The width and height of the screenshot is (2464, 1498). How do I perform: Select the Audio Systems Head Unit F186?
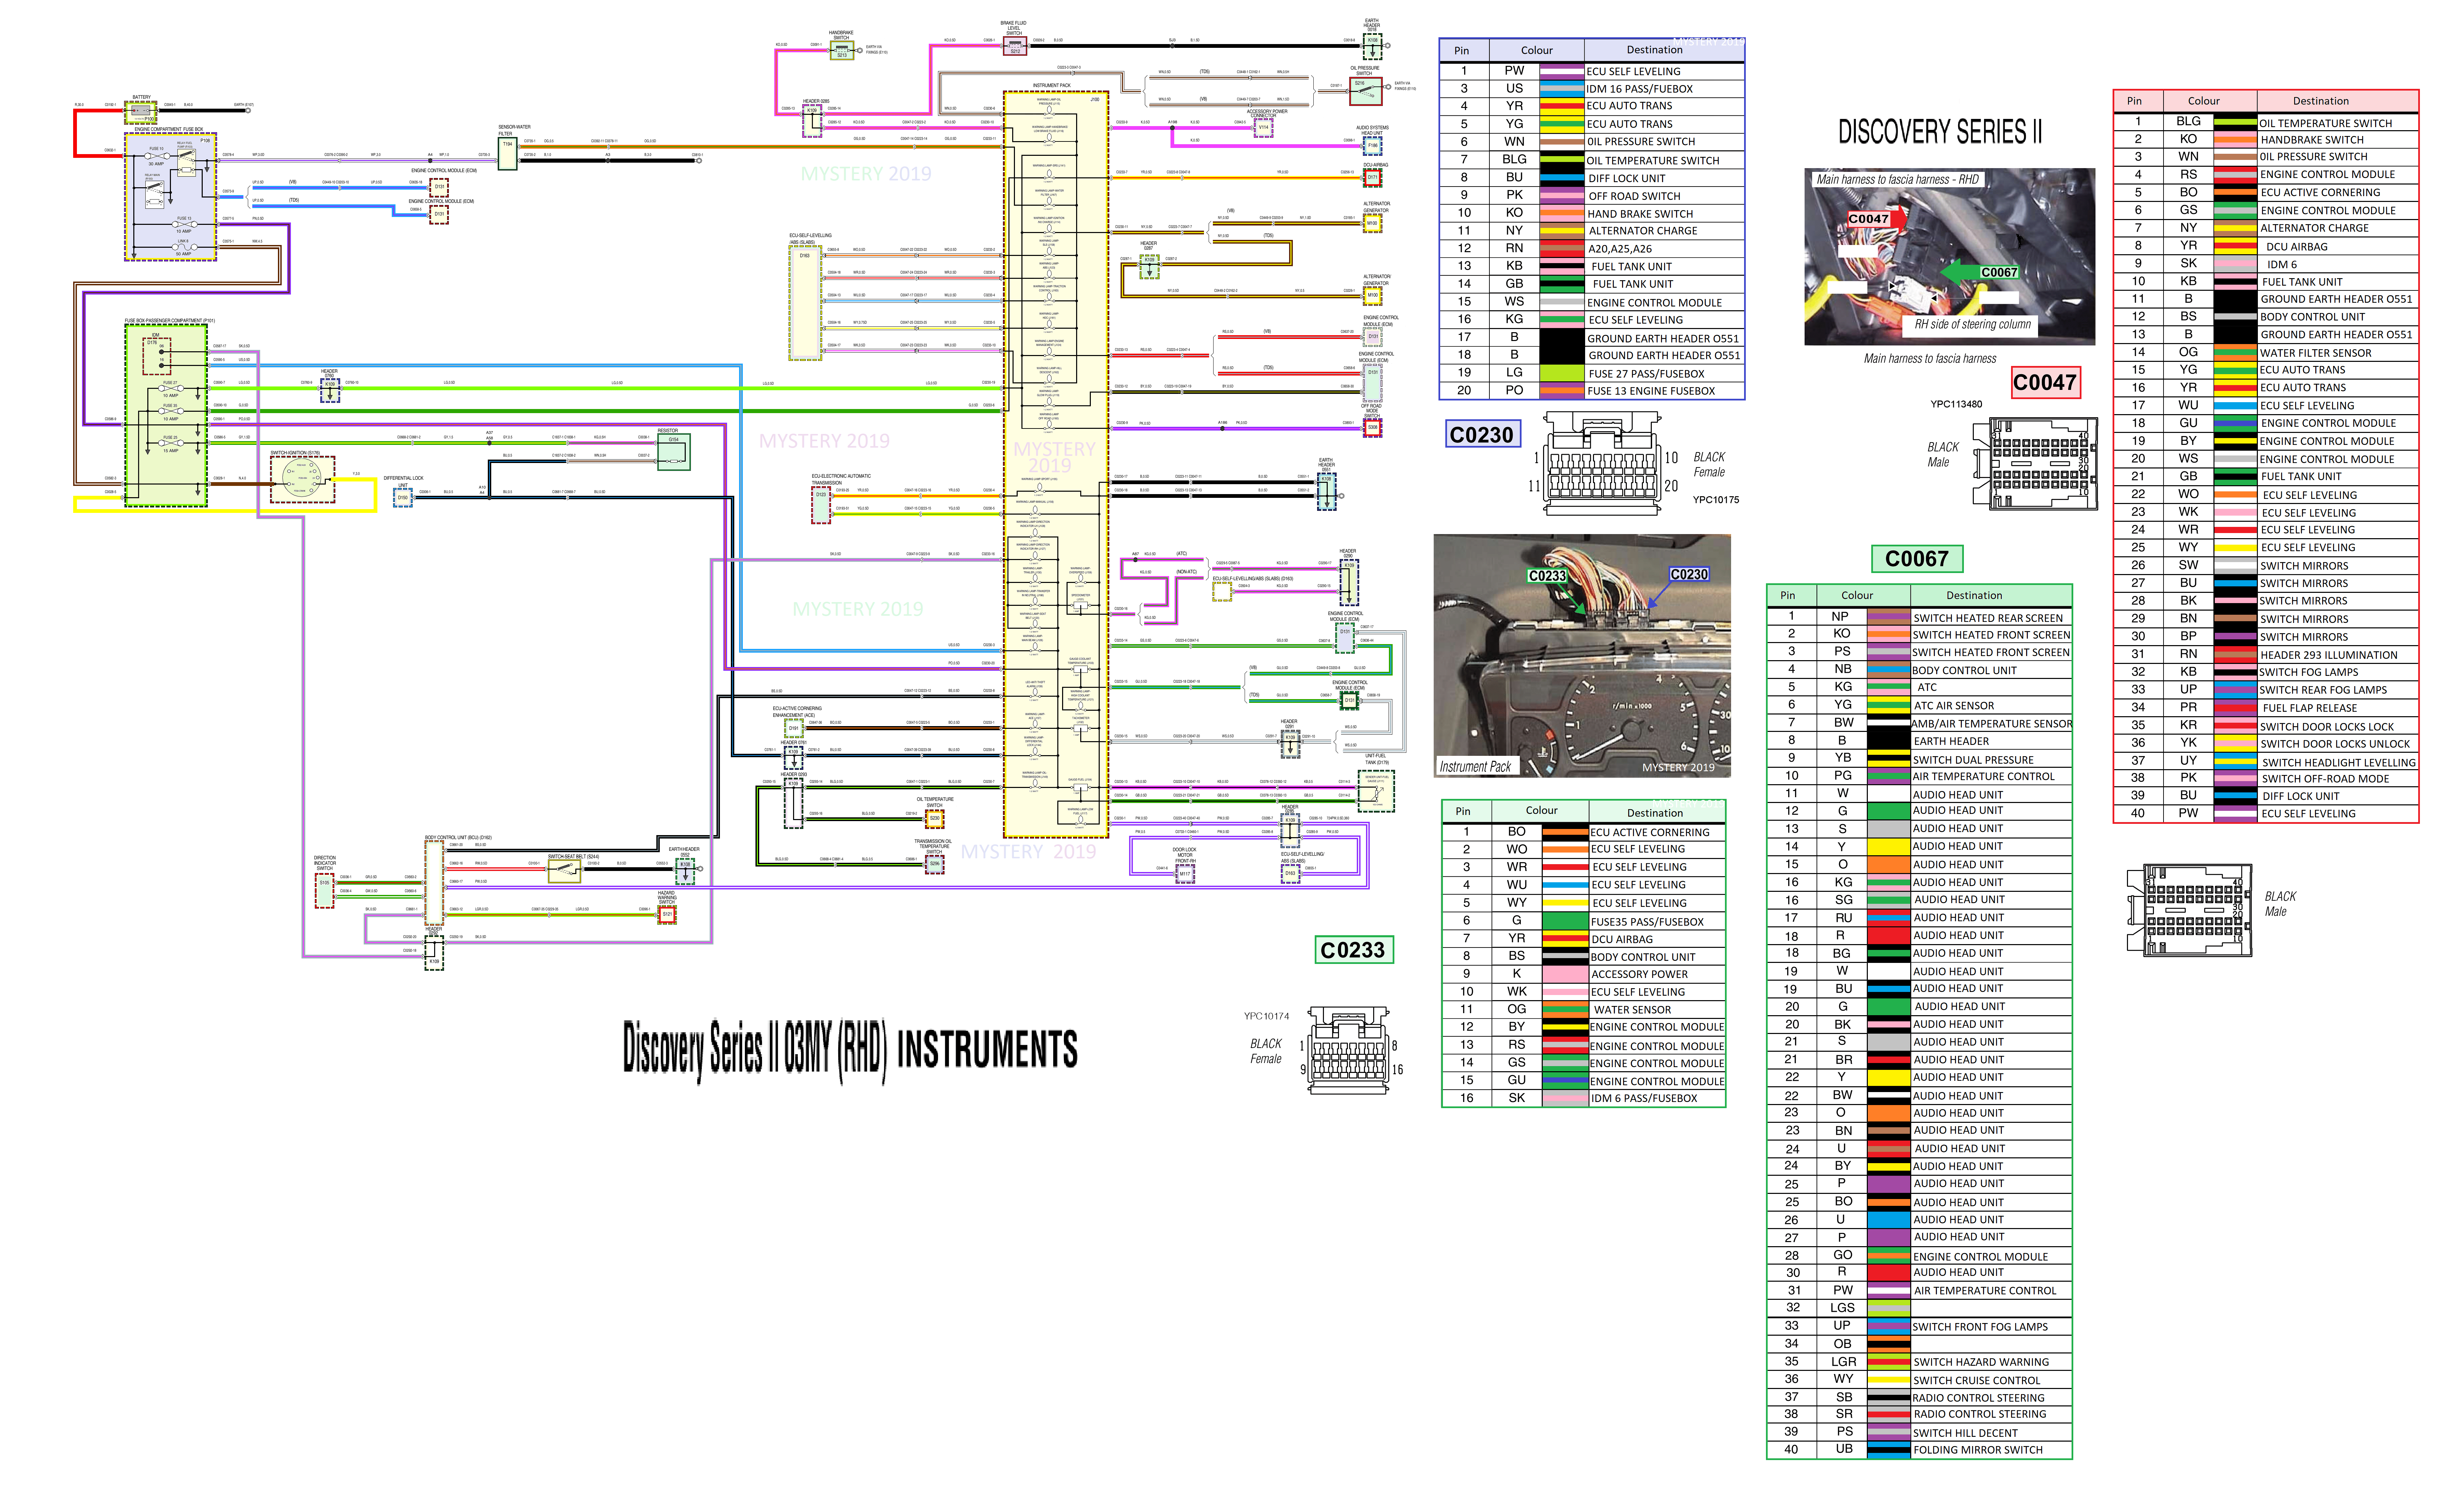(x=1373, y=146)
